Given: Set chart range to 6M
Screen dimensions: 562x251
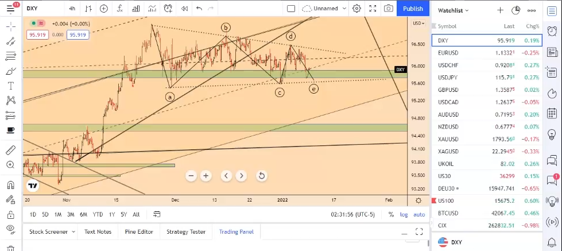Looking at the screenshot, I should [x=83, y=215].
